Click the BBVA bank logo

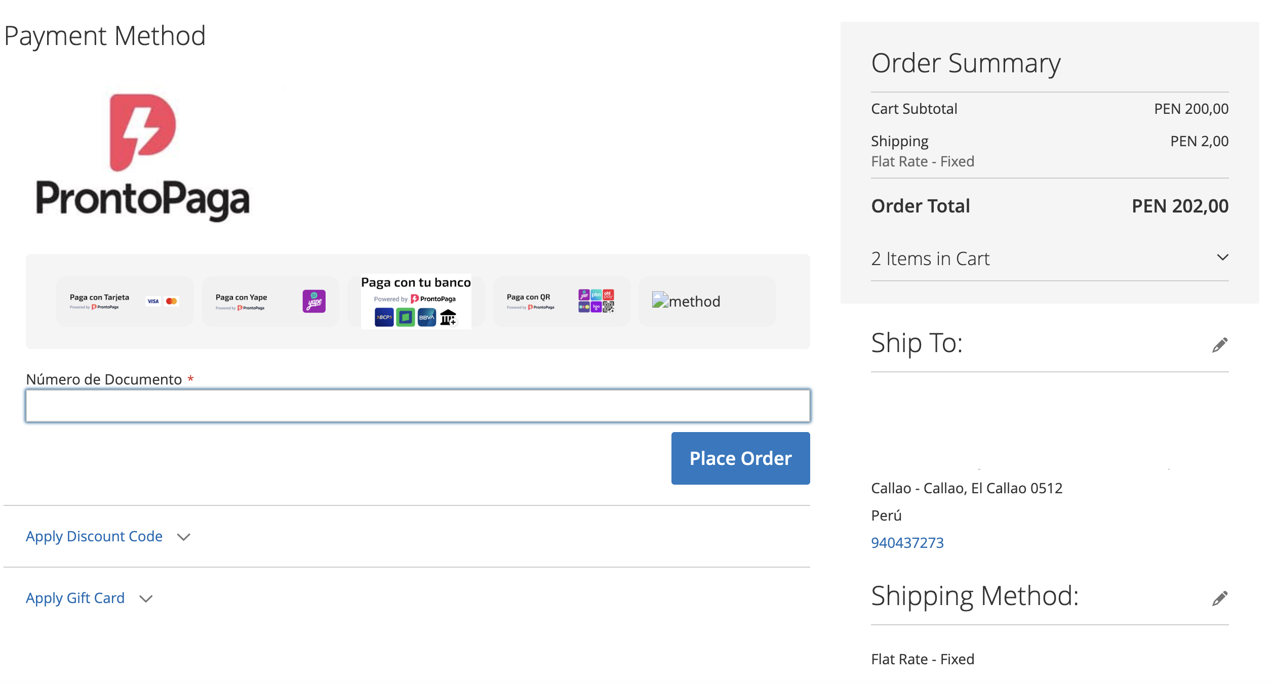[x=426, y=317]
